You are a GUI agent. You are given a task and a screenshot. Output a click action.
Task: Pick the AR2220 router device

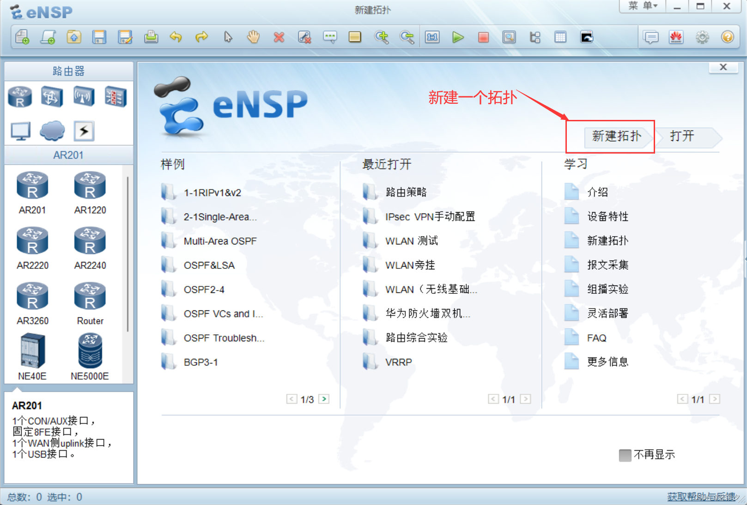coord(32,248)
